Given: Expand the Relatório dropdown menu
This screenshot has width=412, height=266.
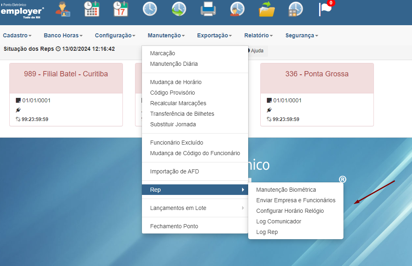Looking at the screenshot, I should pyautogui.click(x=259, y=35).
